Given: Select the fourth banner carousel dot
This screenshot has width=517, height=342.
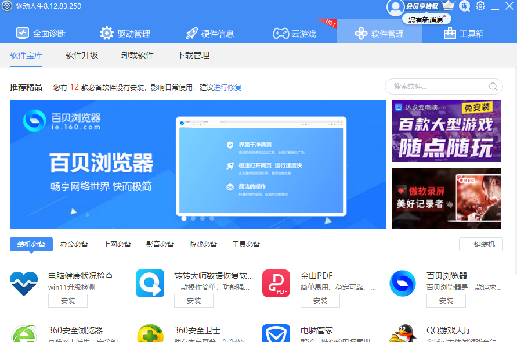Looking at the screenshot, I should [x=212, y=218].
